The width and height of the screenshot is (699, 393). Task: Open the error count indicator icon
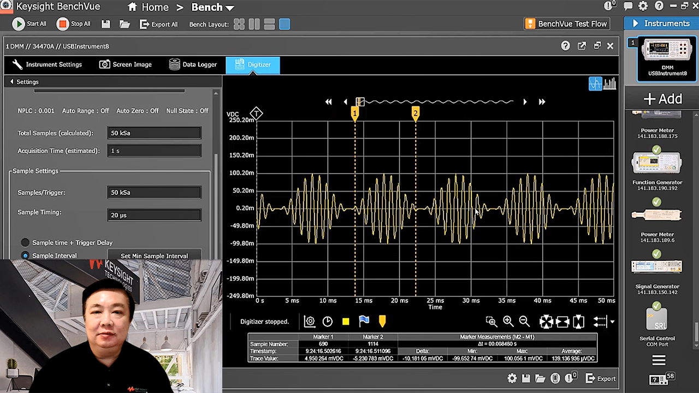pos(570,378)
